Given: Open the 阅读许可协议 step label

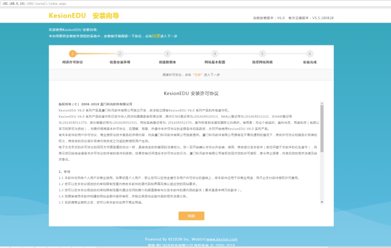Looking at the screenshot, I should pos(72,62).
